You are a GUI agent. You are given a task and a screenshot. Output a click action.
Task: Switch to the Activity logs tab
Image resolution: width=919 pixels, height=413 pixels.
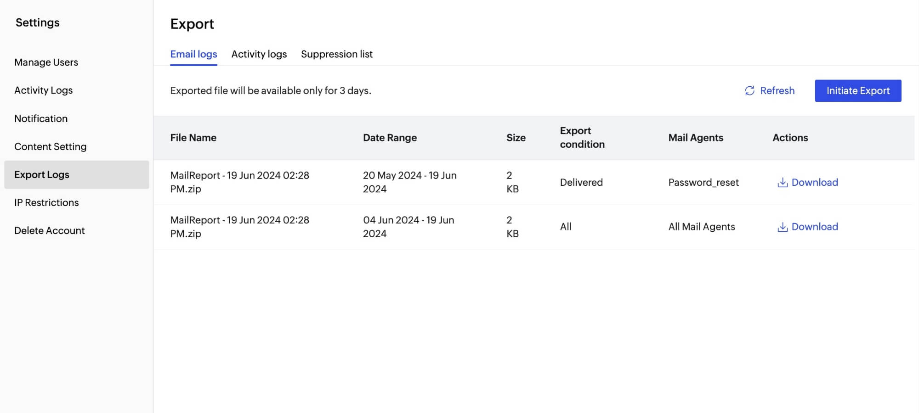click(x=259, y=54)
